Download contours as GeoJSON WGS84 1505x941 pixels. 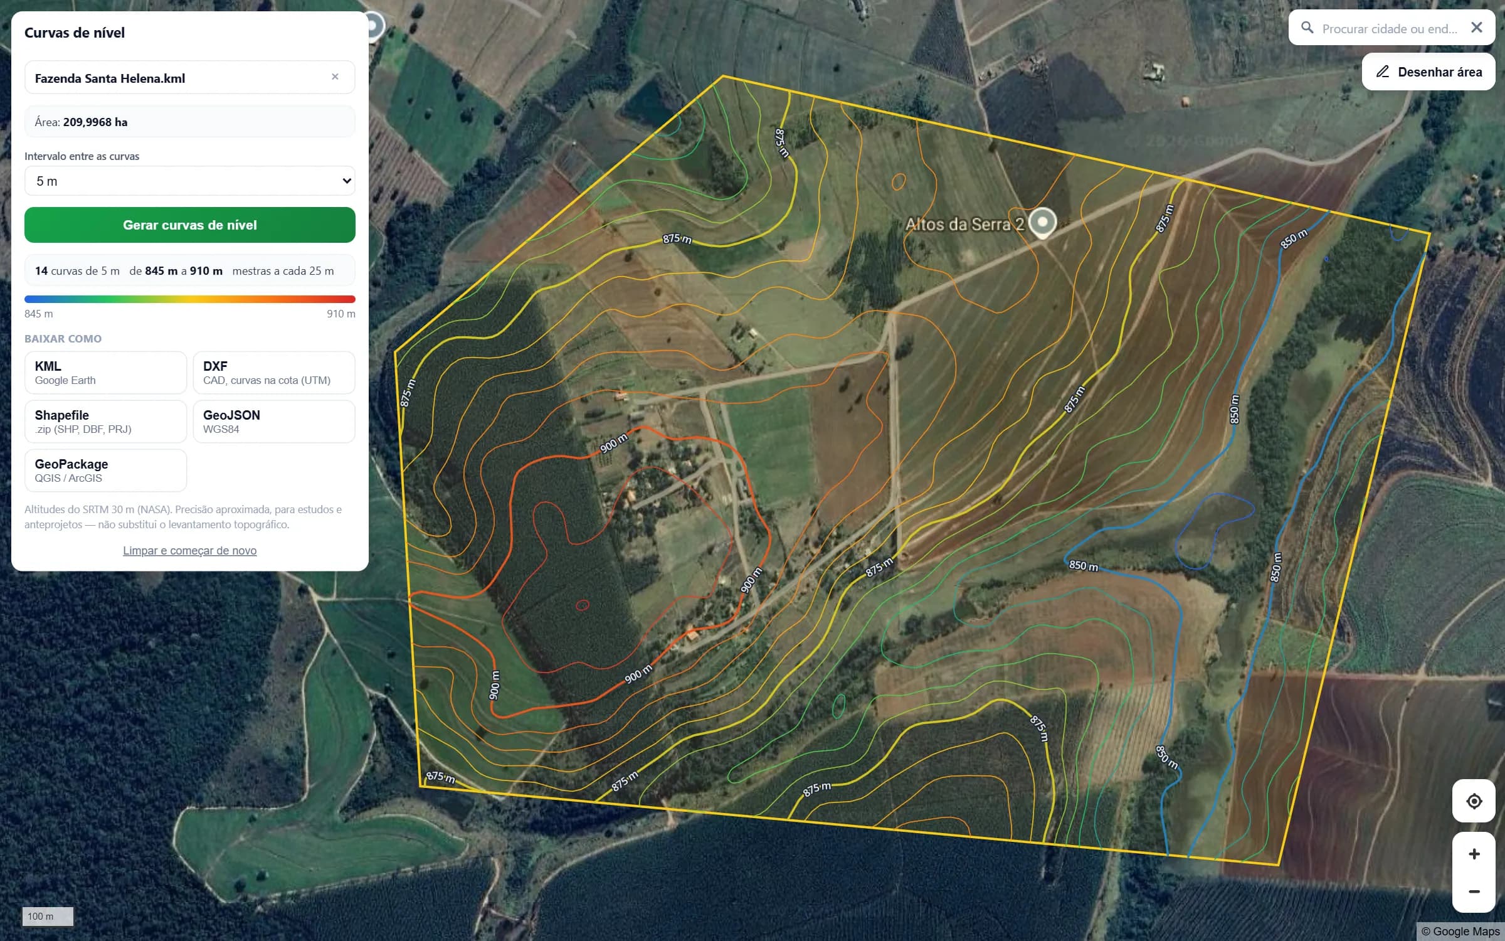[x=274, y=422]
